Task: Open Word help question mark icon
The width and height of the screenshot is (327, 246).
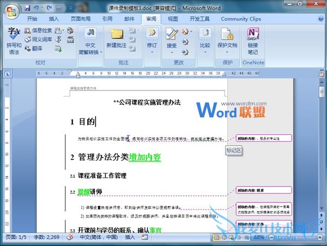Action: click(x=320, y=19)
